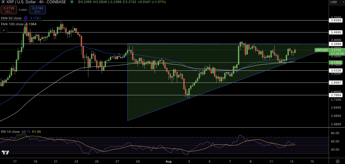Click the 29 date on time axis
Viewport: 345px width, 164px height.
tap(138, 161)
